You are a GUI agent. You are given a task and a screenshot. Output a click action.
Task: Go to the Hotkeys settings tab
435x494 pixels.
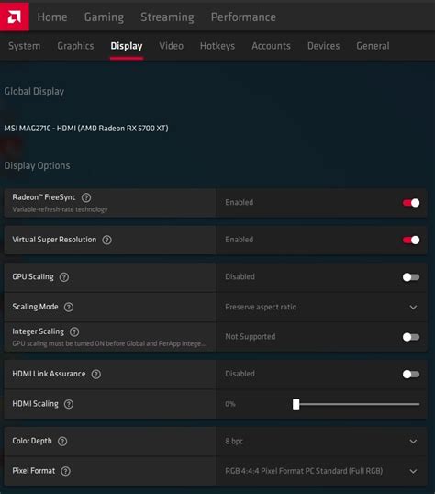tap(217, 46)
